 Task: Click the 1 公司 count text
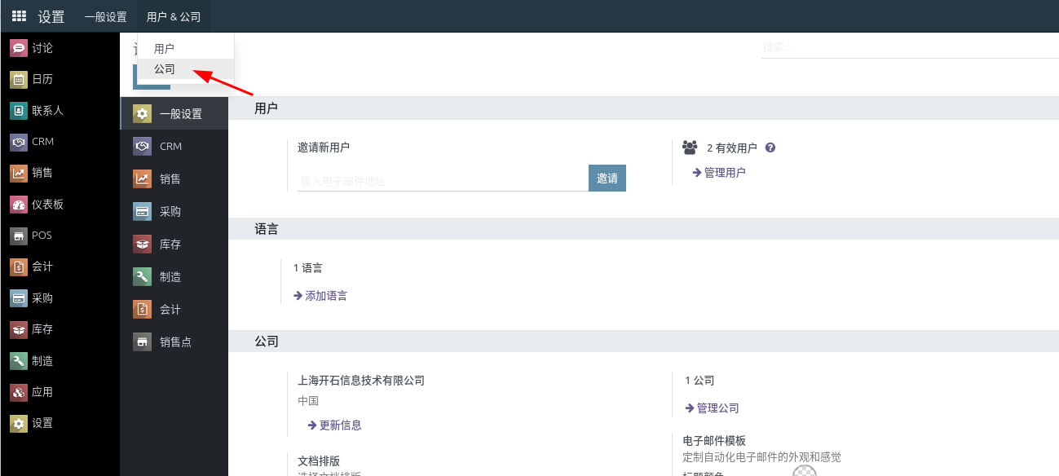699,381
